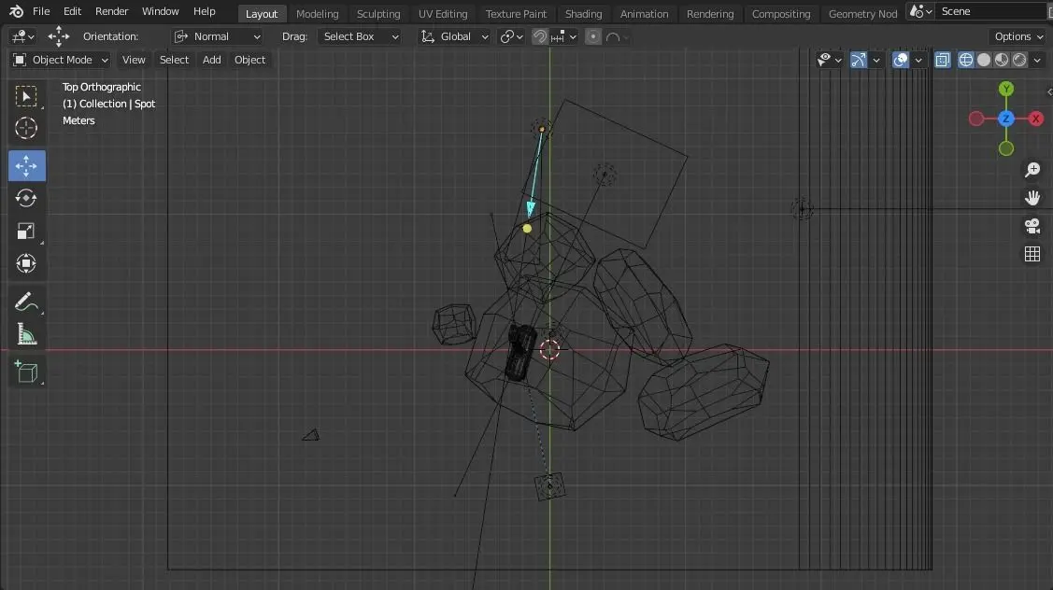Open the Orientation Normal dropdown
1053x590 pixels.
[217, 36]
